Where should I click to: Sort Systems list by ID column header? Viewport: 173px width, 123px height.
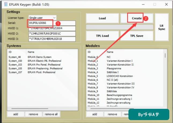[17, 52]
